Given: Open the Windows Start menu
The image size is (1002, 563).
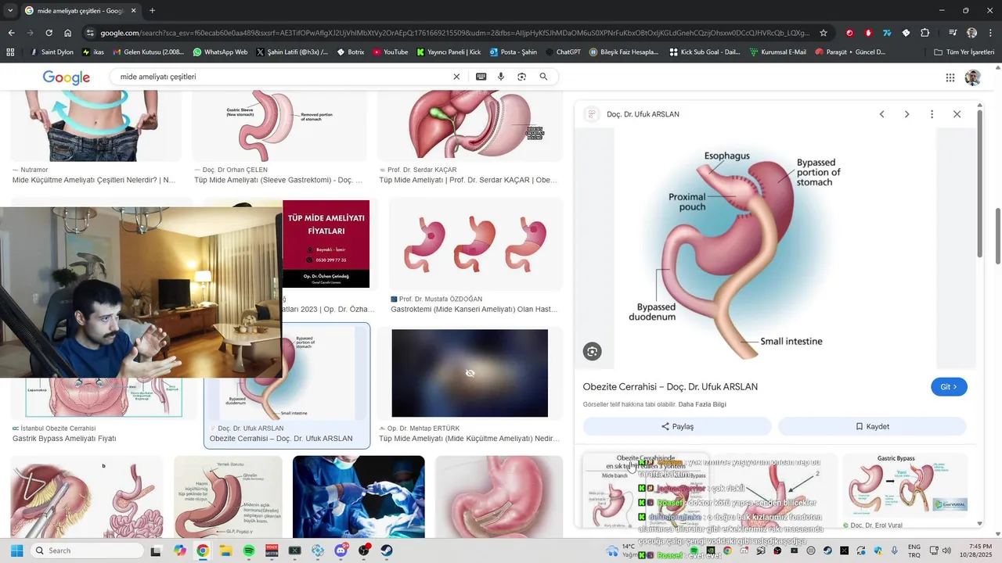Looking at the screenshot, I should pos(16,550).
